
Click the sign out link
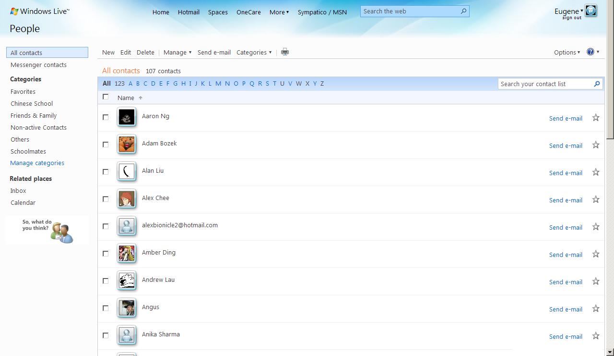coord(572,18)
